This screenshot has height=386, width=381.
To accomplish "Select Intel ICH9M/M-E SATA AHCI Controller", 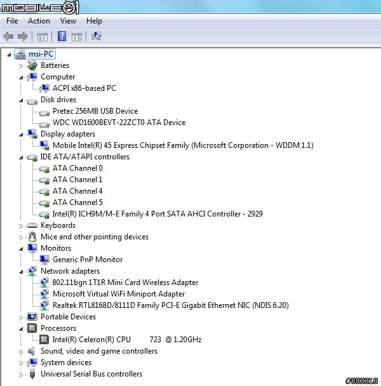I will pos(157,214).
